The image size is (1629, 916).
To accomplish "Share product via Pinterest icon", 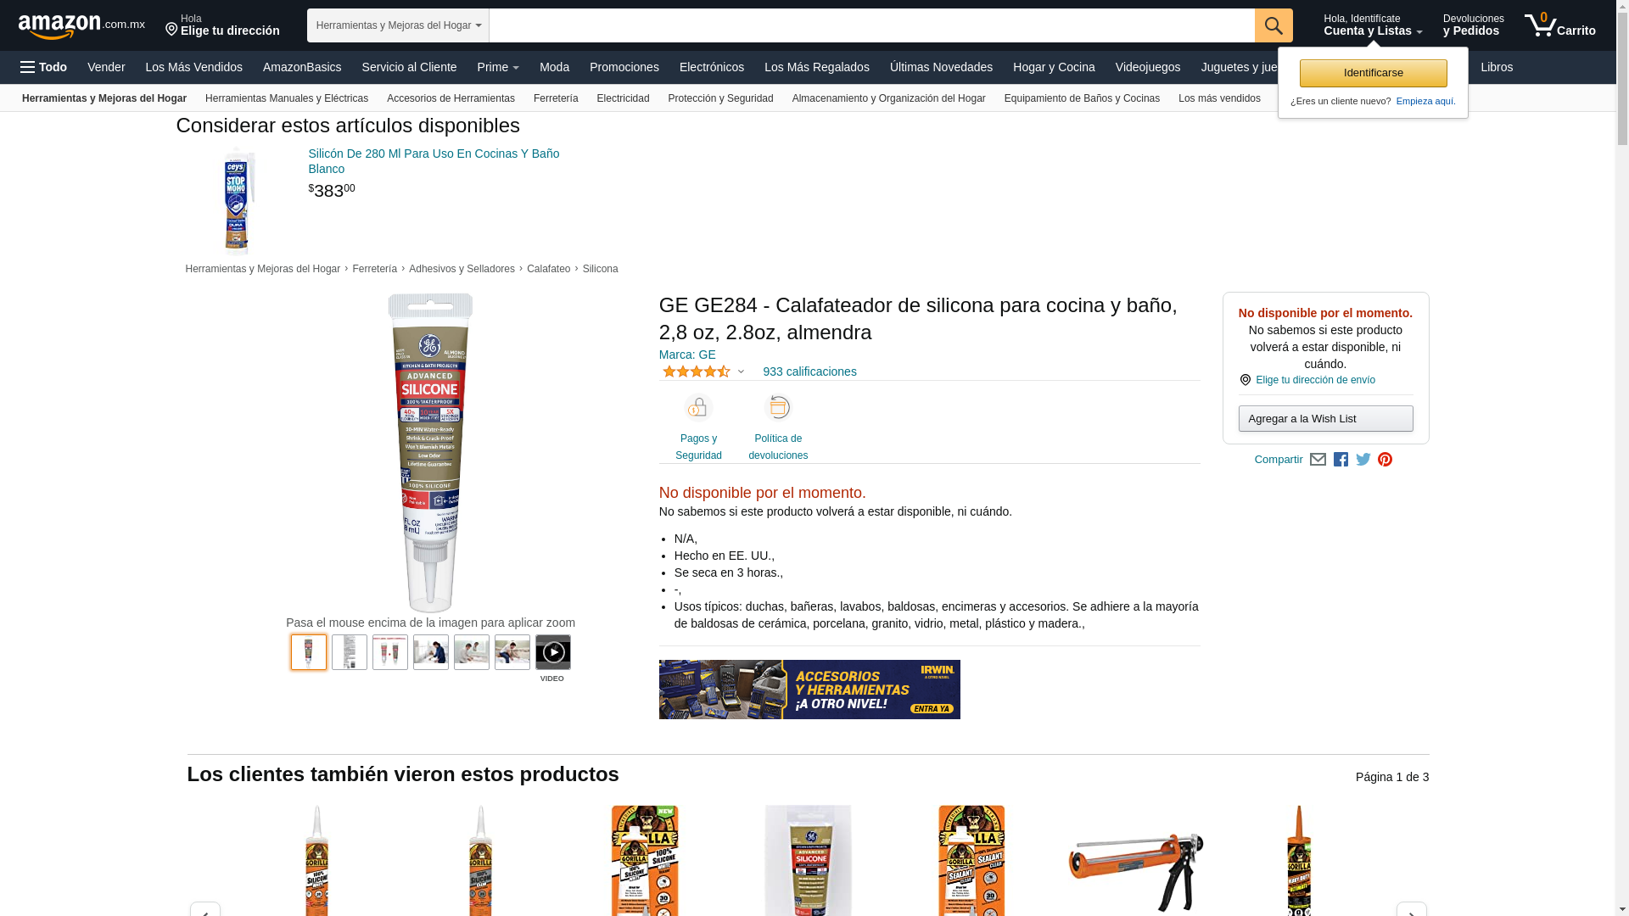I will click(x=1385, y=460).
